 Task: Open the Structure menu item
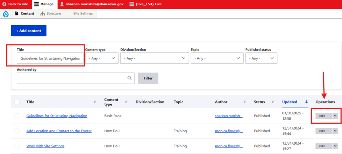(51, 13)
